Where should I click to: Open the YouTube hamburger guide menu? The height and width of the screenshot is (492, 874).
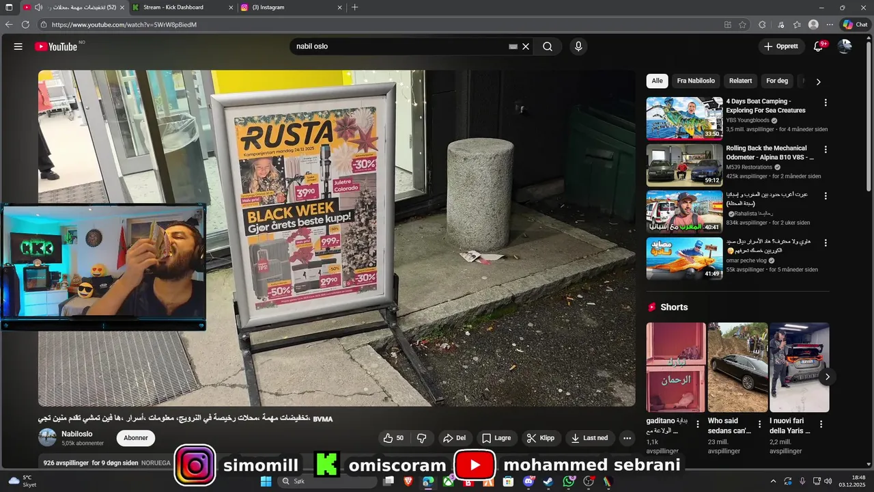tap(18, 46)
